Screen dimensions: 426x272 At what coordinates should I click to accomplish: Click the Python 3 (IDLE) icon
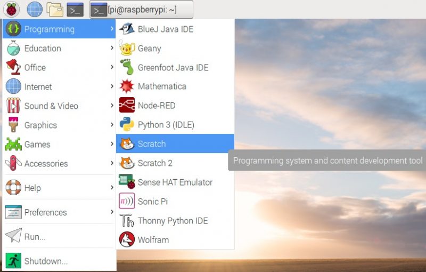127,125
